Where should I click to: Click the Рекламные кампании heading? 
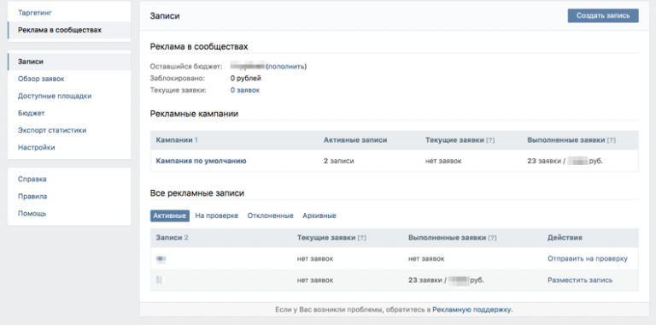point(194,114)
